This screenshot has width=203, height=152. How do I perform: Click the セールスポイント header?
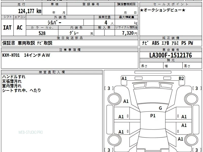171,4
